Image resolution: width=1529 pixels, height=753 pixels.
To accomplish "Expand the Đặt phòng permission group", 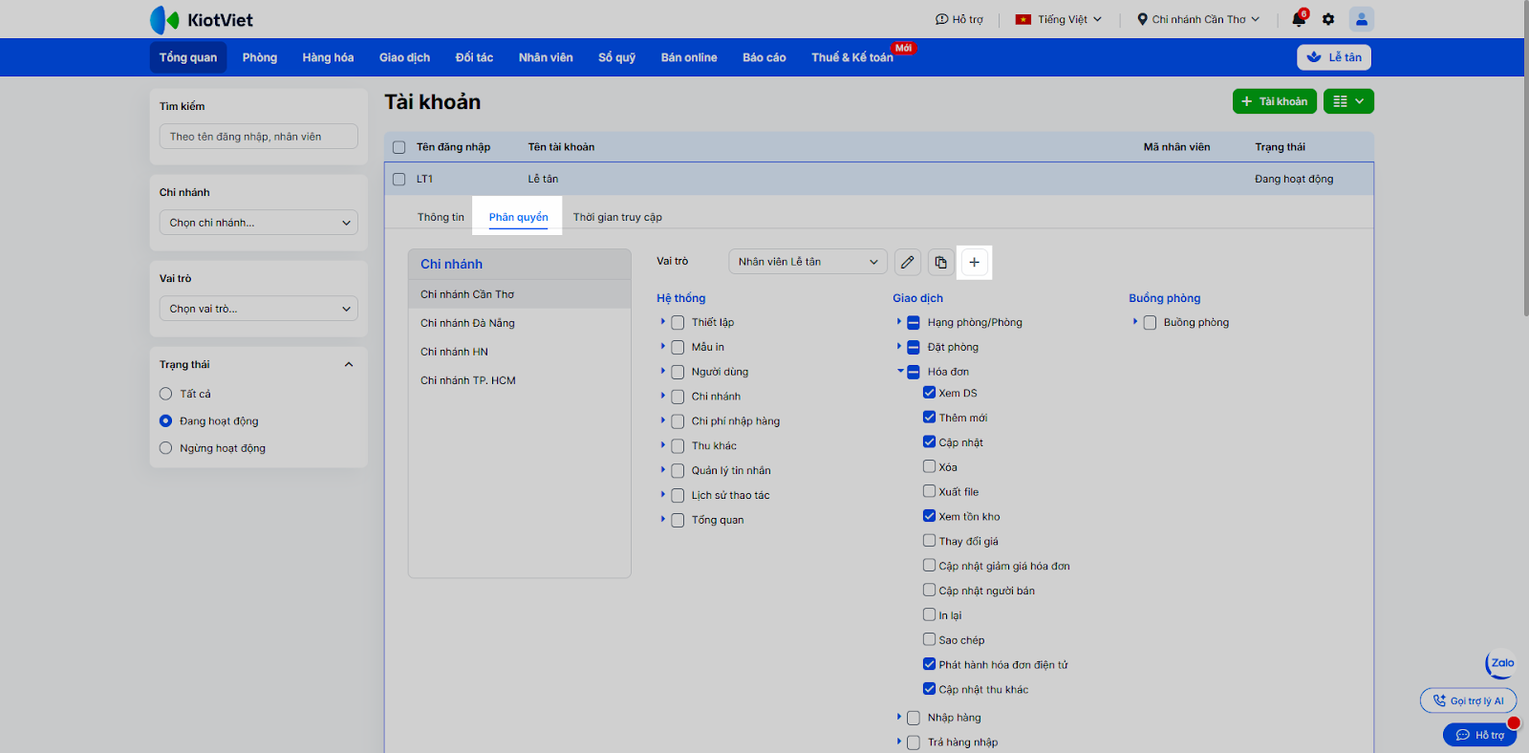I will (899, 346).
